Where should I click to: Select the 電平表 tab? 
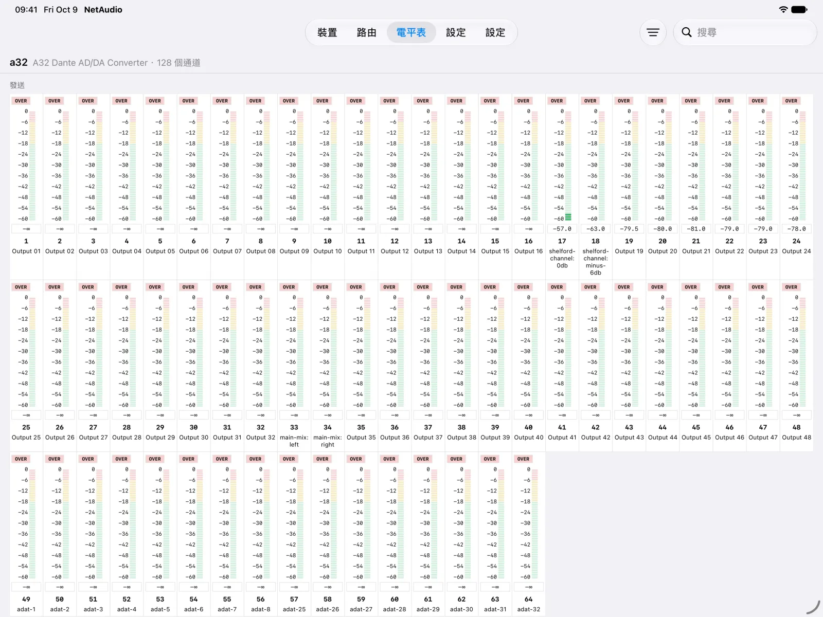click(411, 32)
